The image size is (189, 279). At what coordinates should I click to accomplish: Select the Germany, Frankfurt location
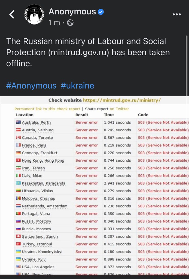tap(40, 153)
